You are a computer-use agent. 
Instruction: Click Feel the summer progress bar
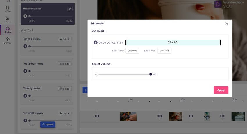(51, 16)
